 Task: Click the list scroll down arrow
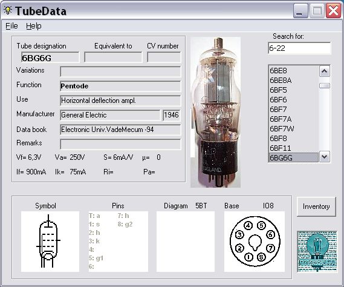pos(325,157)
